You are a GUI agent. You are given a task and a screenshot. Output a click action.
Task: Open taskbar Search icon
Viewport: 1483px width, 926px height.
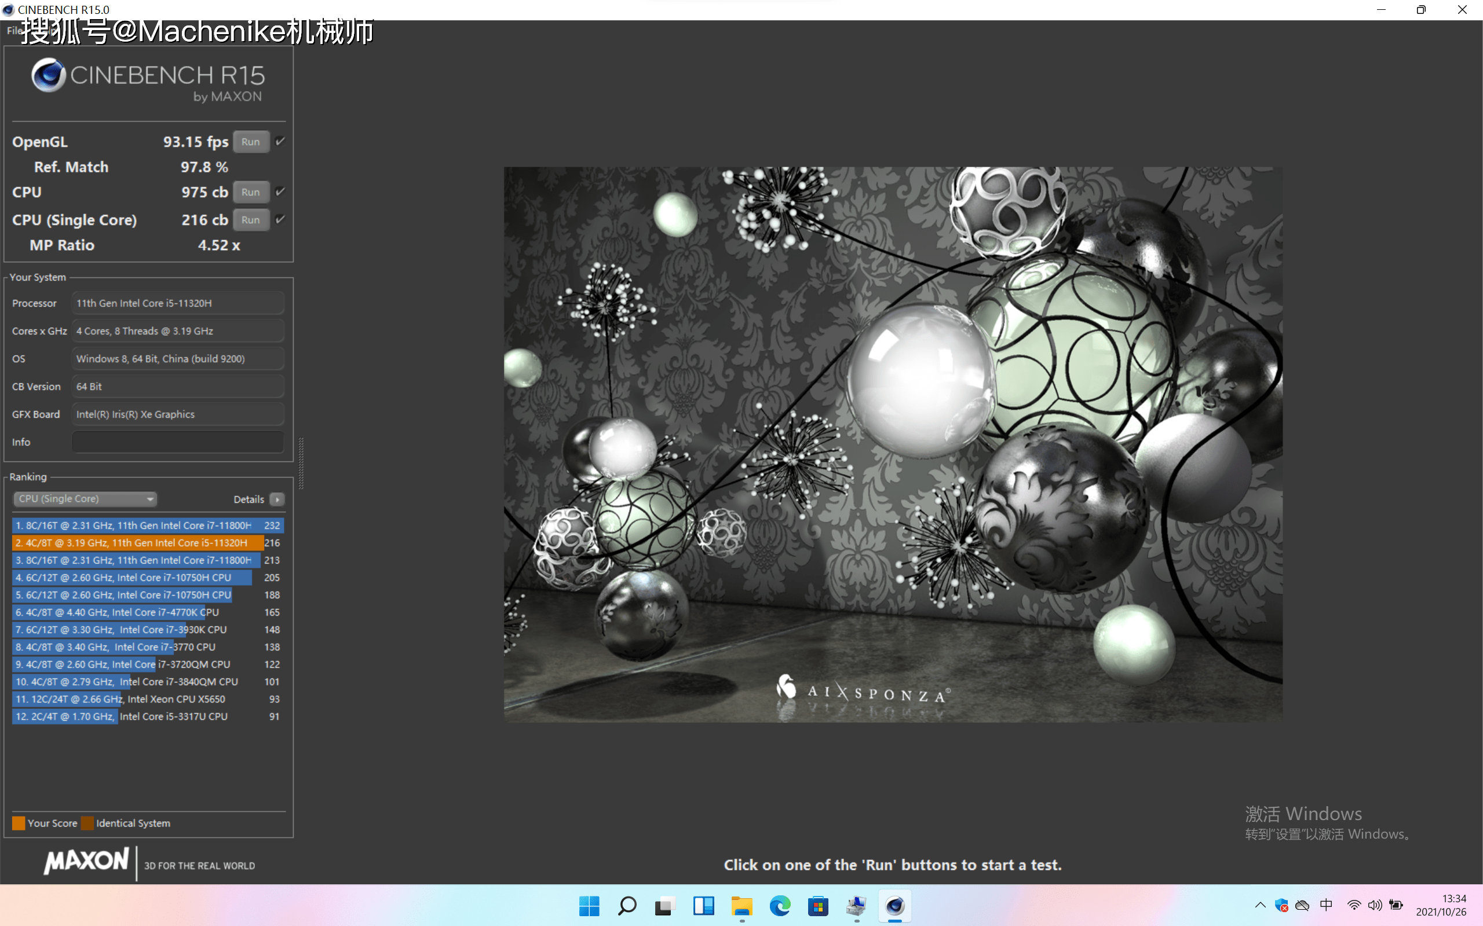tap(627, 906)
